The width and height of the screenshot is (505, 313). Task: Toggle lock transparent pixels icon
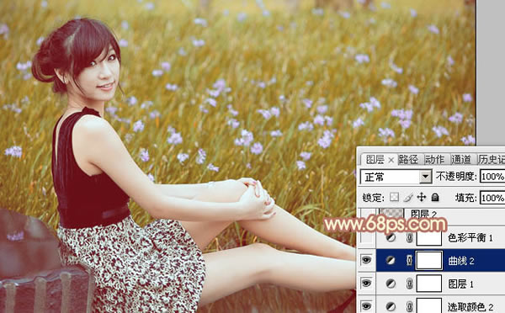[394, 197]
